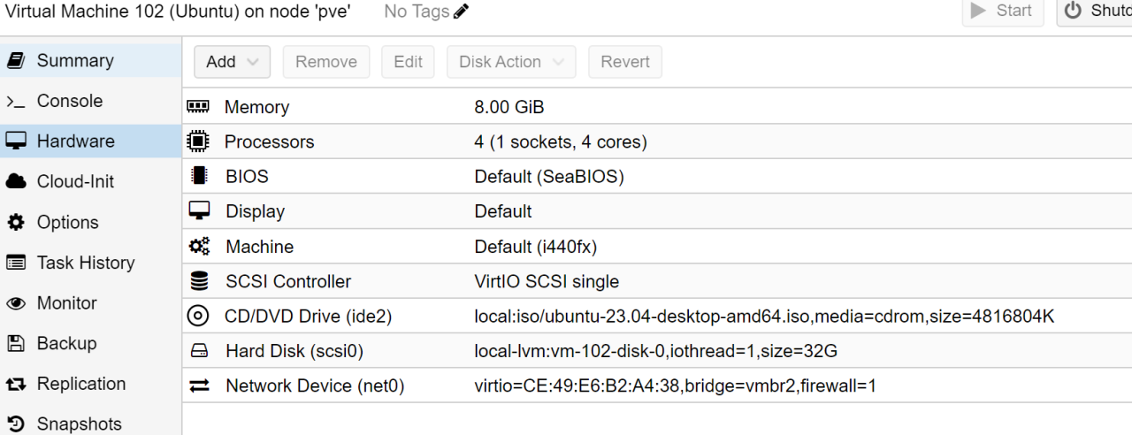
Task: Open the Console tab in sidebar
Action: (x=69, y=101)
